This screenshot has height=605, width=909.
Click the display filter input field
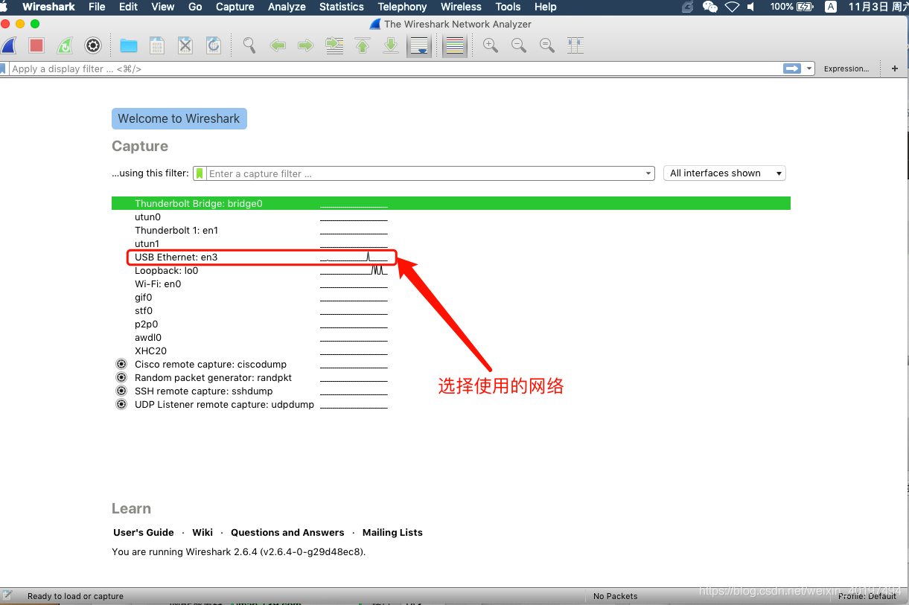(395, 68)
